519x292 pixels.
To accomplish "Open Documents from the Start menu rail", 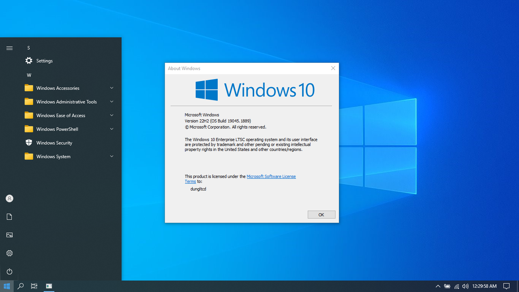I will point(9,217).
